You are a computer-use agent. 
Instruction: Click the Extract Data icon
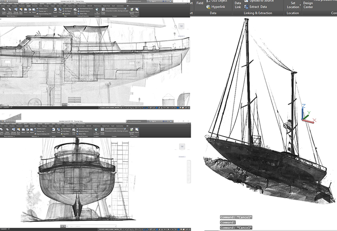246,7
